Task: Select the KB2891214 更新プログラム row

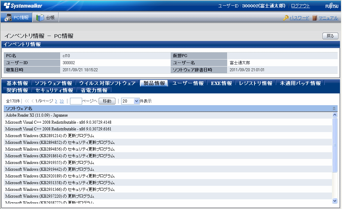Action: pyautogui.click(x=168, y=136)
